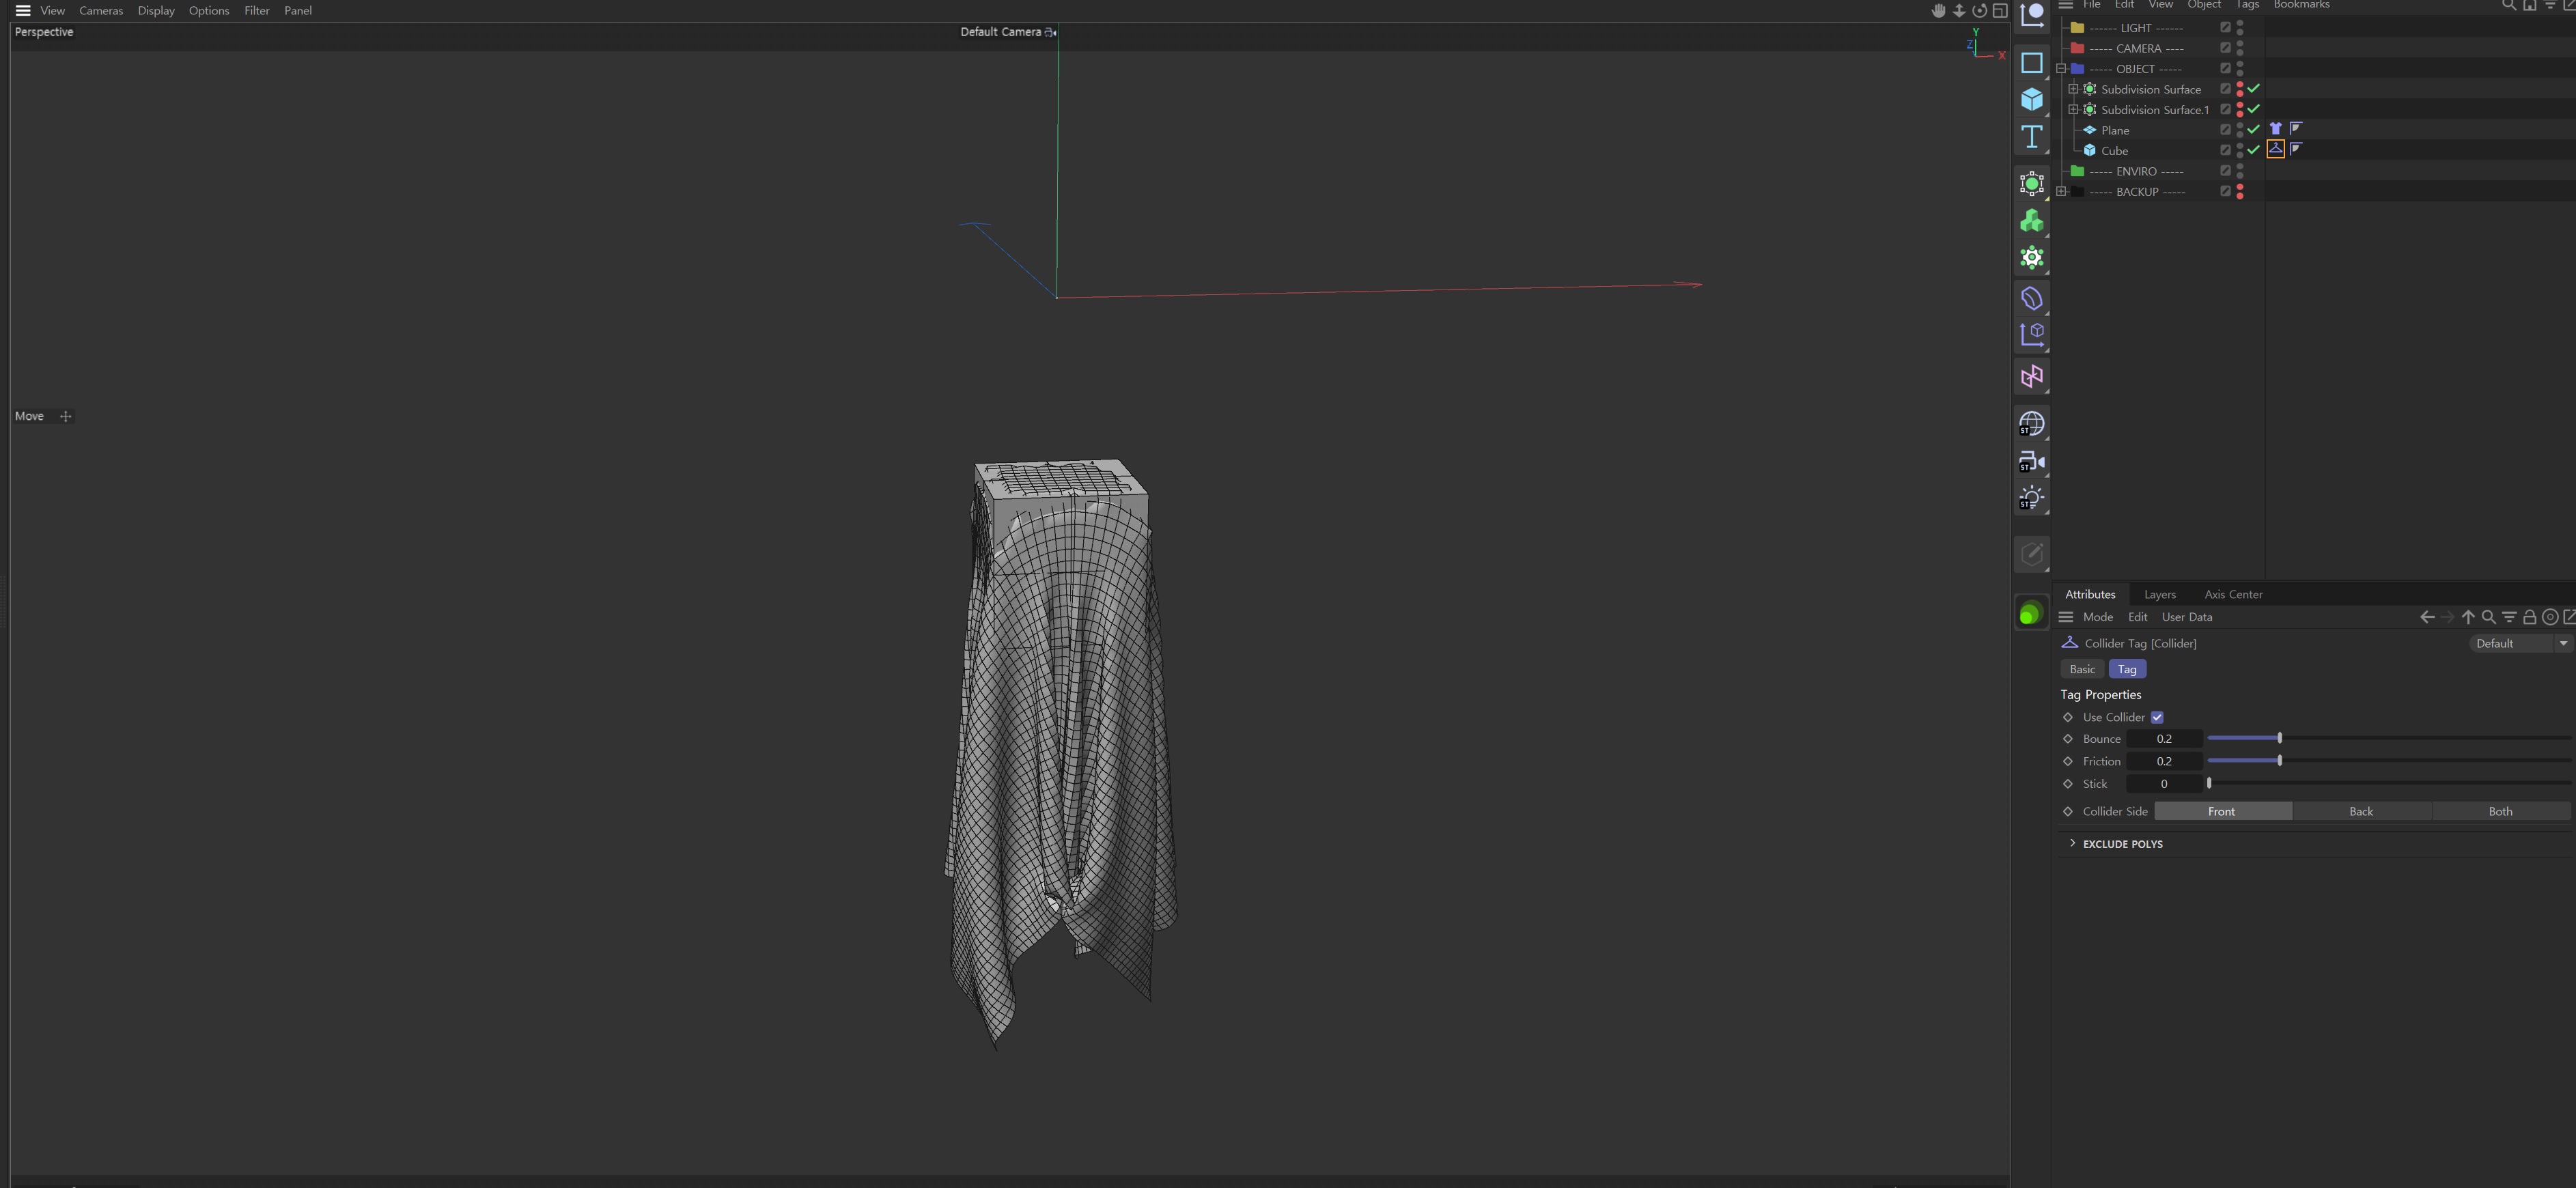Viewport: 2576px width, 1188px height.
Task: Expand the Subdivision Surface object
Action: (x=2073, y=89)
